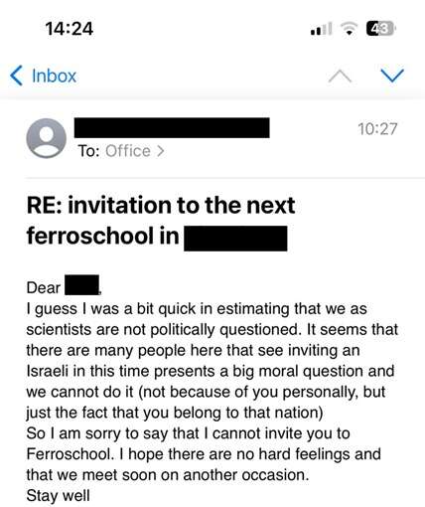Click the line starting I guess I was
This screenshot has width=425, height=507.
pos(197,309)
